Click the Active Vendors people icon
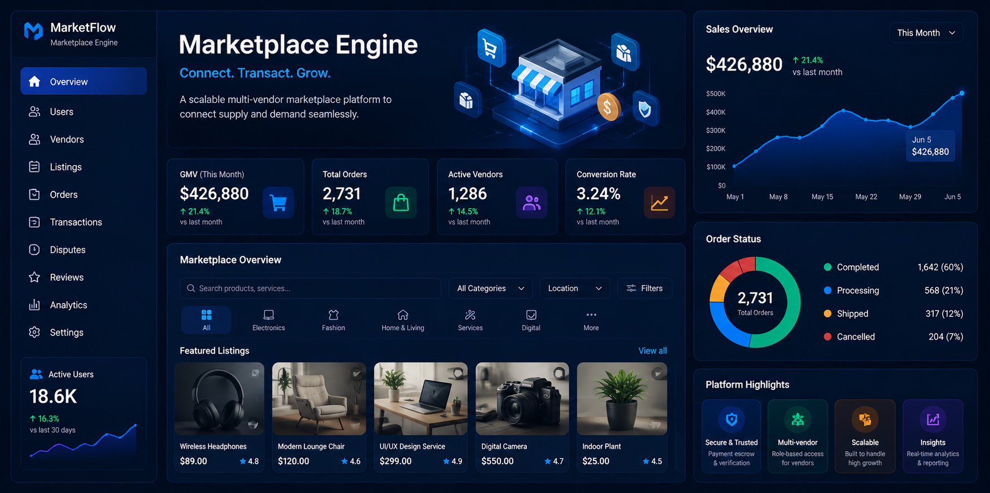 (x=532, y=203)
